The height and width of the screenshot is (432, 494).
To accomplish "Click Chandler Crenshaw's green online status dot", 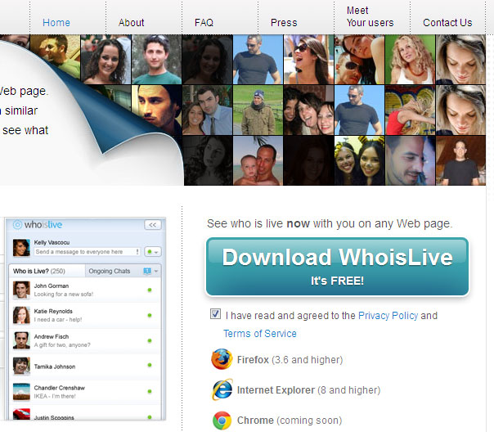I will pos(150,391).
